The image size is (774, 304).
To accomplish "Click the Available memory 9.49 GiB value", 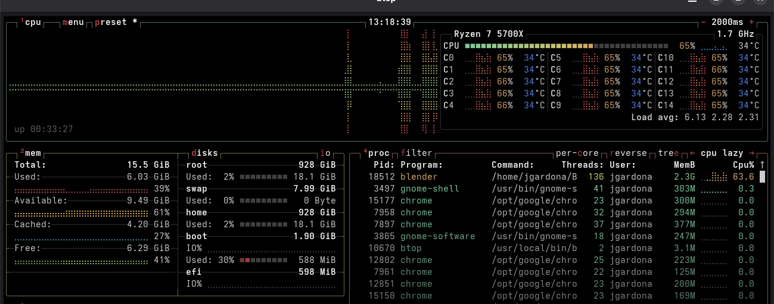I will click(x=148, y=200).
